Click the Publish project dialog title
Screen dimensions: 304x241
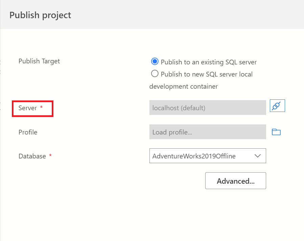(40, 15)
